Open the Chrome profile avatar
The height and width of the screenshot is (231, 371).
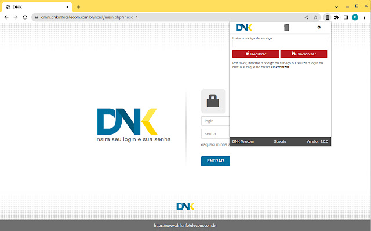coord(355,17)
